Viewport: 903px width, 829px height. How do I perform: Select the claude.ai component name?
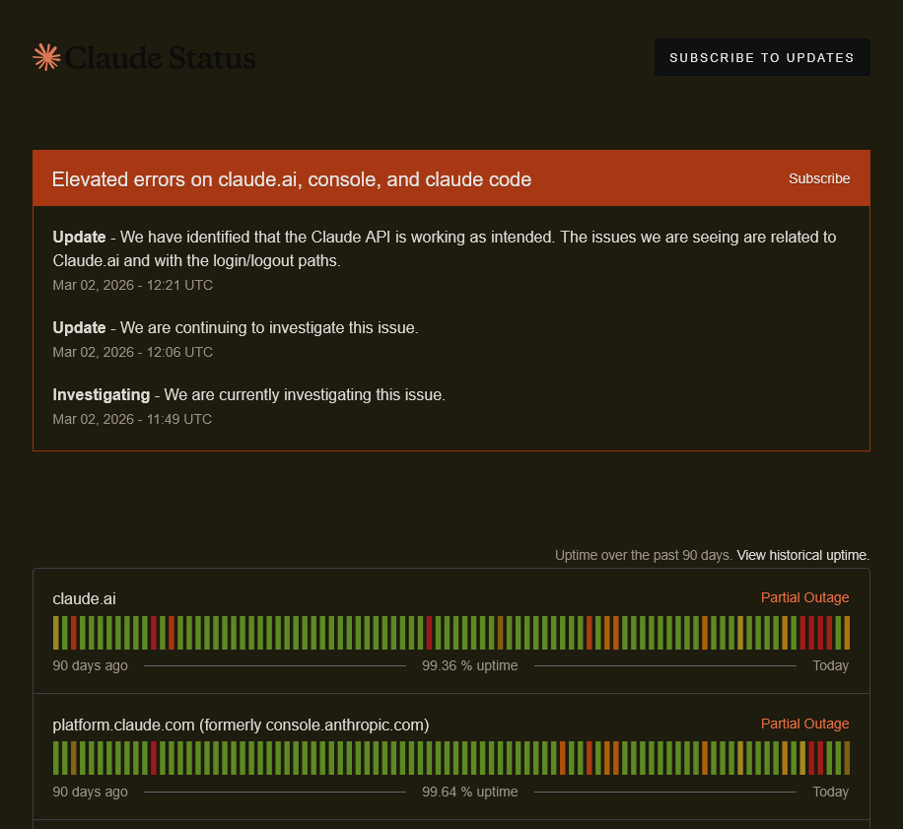click(x=84, y=598)
